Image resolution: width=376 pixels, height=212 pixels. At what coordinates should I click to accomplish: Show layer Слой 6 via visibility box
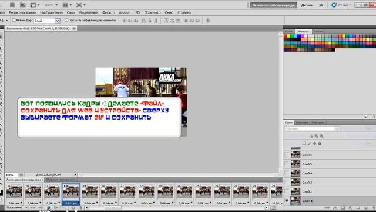[287, 155]
